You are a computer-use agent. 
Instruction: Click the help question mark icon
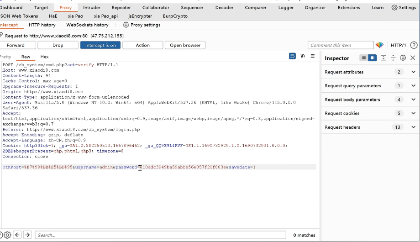[414, 45]
